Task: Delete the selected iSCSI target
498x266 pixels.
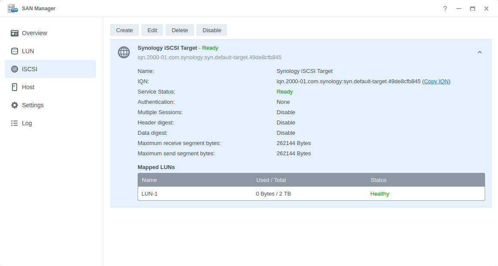Action: pos(180,30)
